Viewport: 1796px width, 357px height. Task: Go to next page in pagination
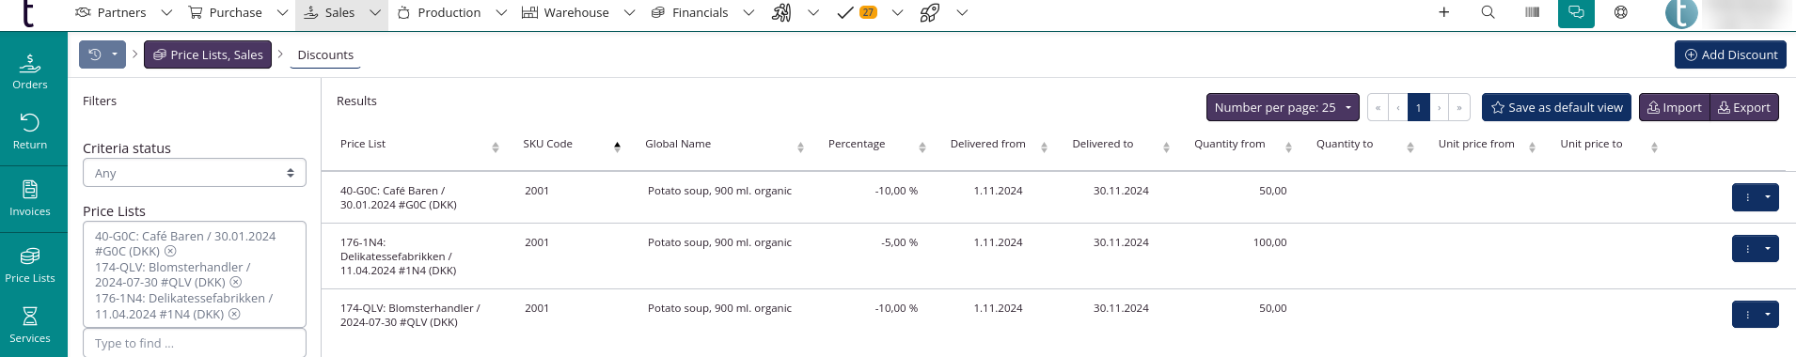click(x=1440, y=107)
